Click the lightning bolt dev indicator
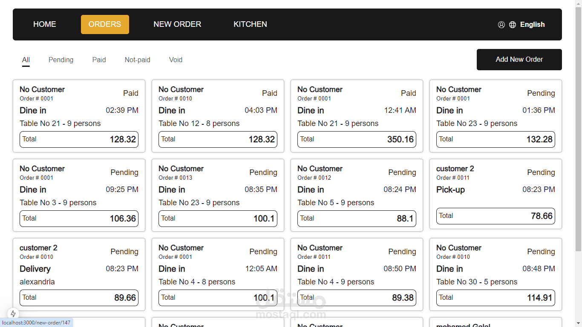 13,314
